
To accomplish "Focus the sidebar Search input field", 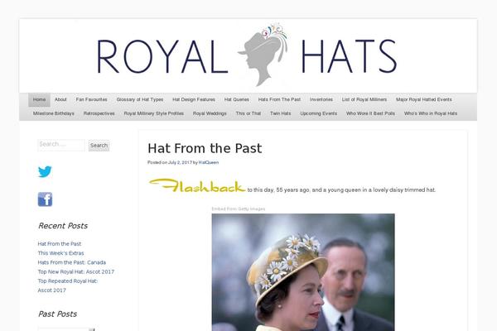I will click(61, 145).
